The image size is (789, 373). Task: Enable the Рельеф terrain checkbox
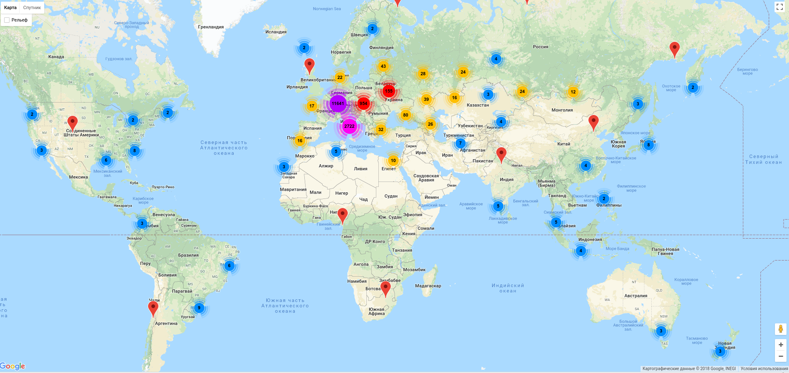[x=7, y=20]
